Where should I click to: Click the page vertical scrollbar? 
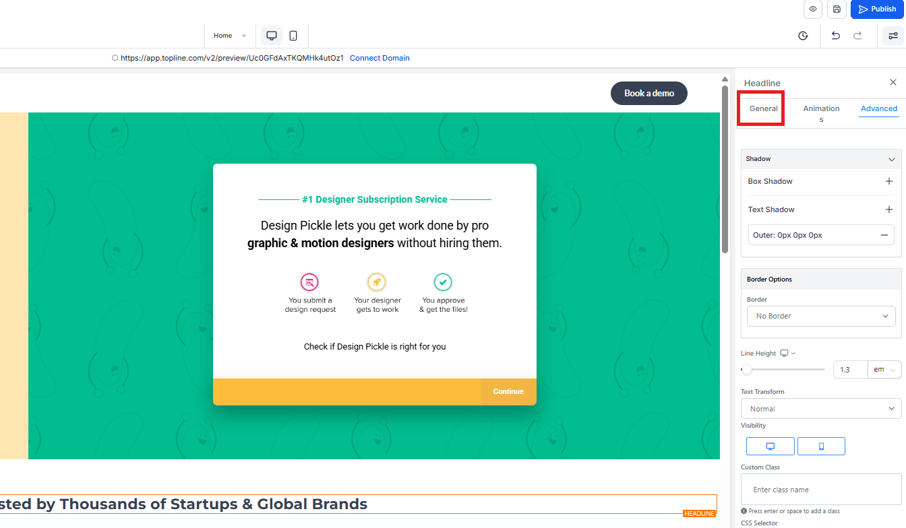725,168
